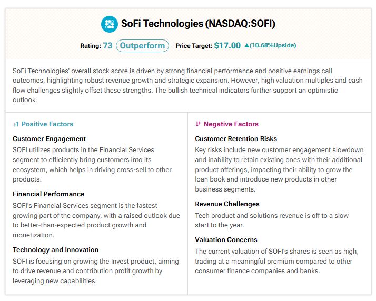376x301 pixels.
Task: Click the Price Target label
Action: tap(194, 46)
